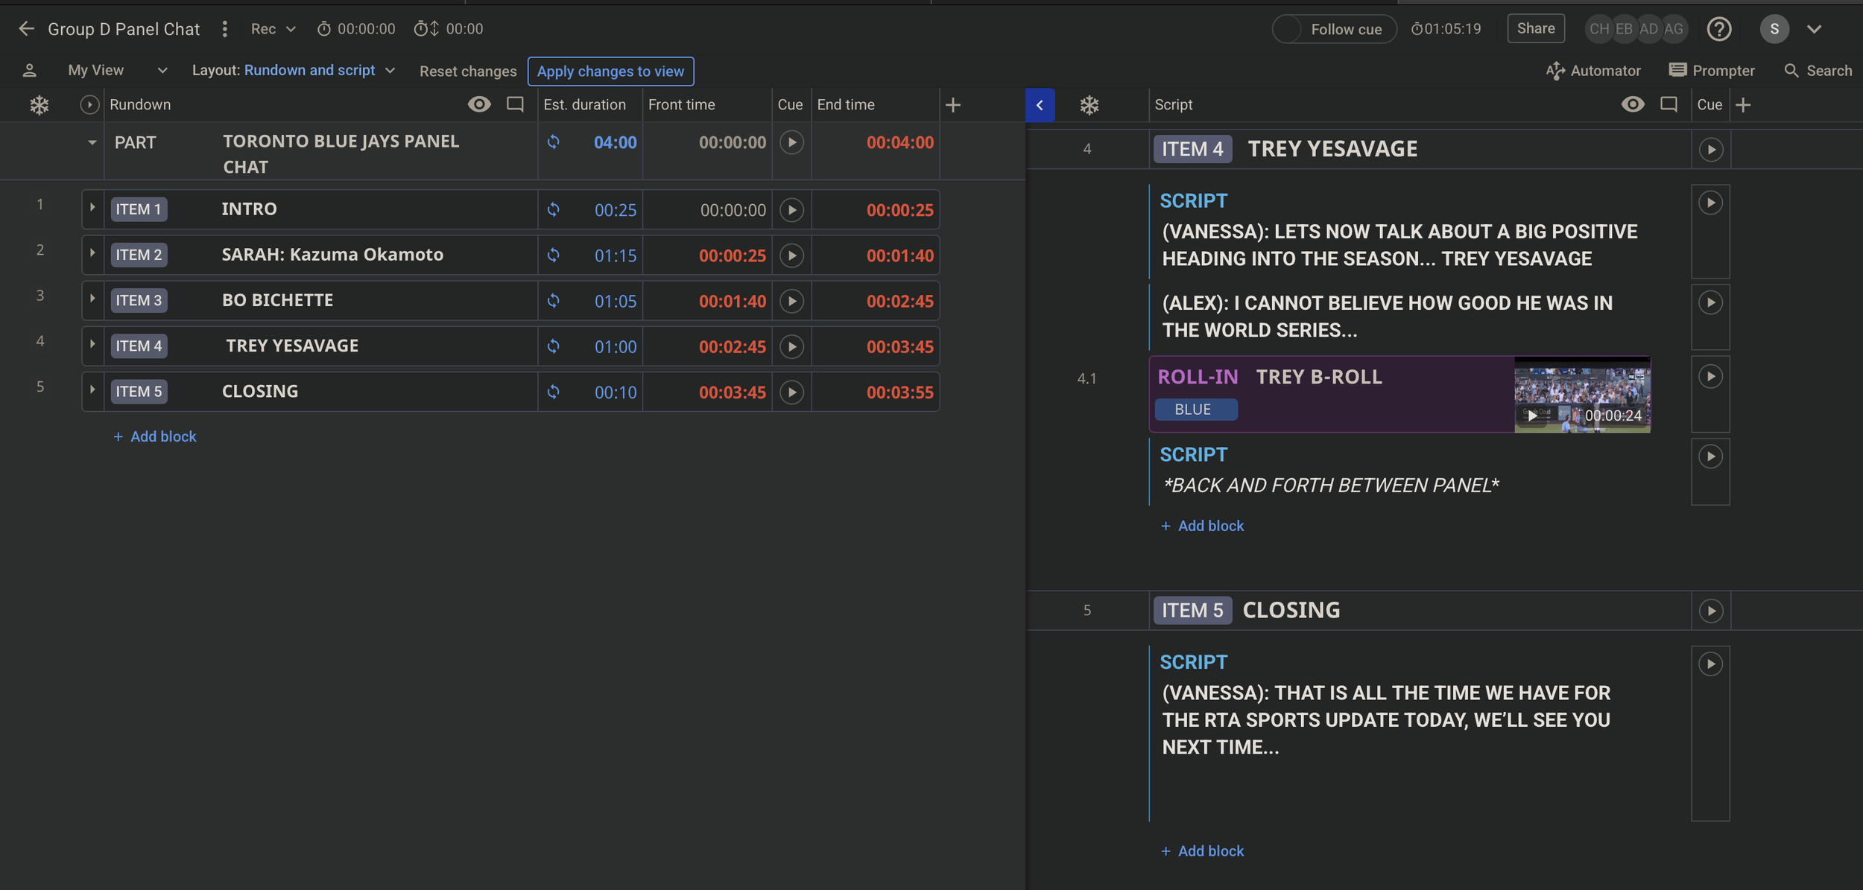The height and width of the screenshot is (890, 1863).
Task: Toggle the eye visibility icon in Rundown column
Action: click(478, 104)
